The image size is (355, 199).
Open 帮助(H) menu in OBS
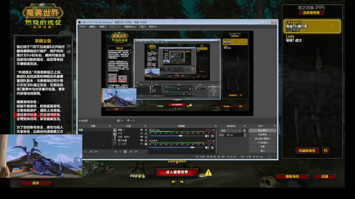pyautogui.click(x=153, y=27)
